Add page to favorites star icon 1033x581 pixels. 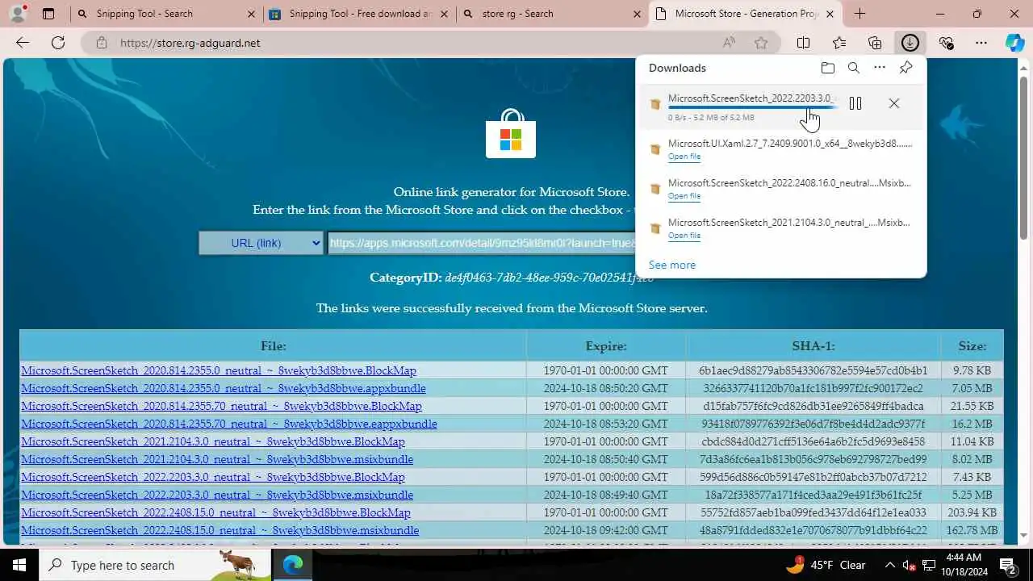(761, 43)
